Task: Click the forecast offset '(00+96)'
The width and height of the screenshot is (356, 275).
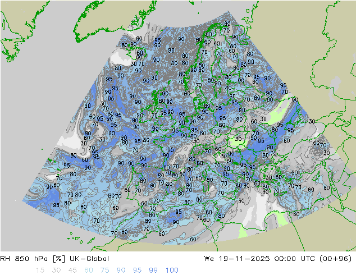Action: click(336, 259)
